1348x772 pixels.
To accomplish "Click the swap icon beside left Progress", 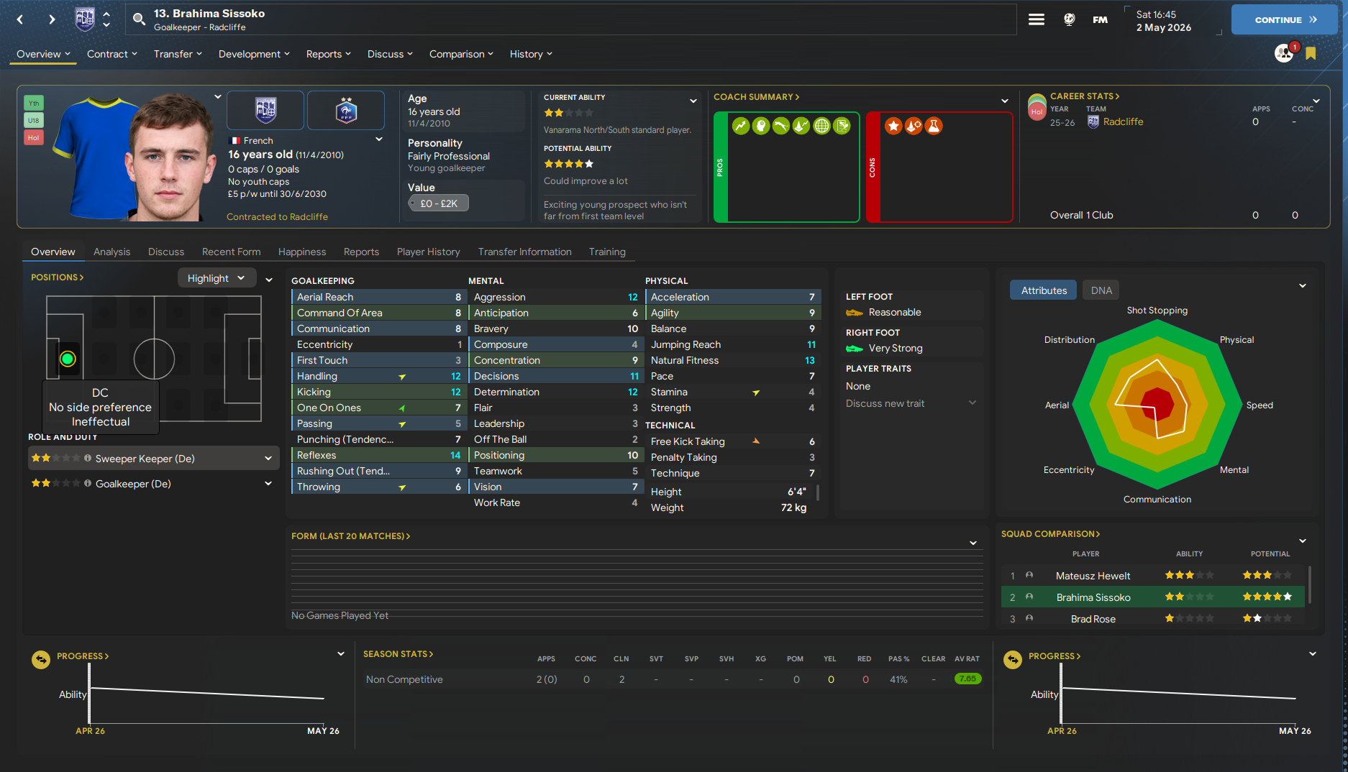I will [41, 659].
